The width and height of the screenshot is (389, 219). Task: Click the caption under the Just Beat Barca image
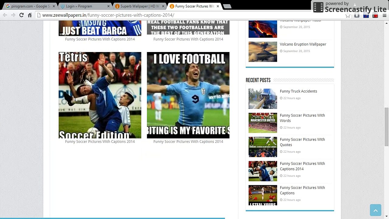click(100, 39)
